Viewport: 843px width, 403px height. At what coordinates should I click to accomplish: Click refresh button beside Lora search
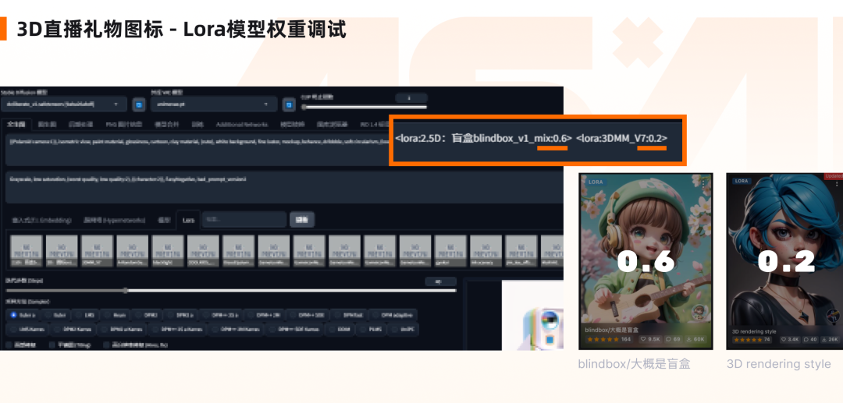pyautogui.click(x=302, y=220)
